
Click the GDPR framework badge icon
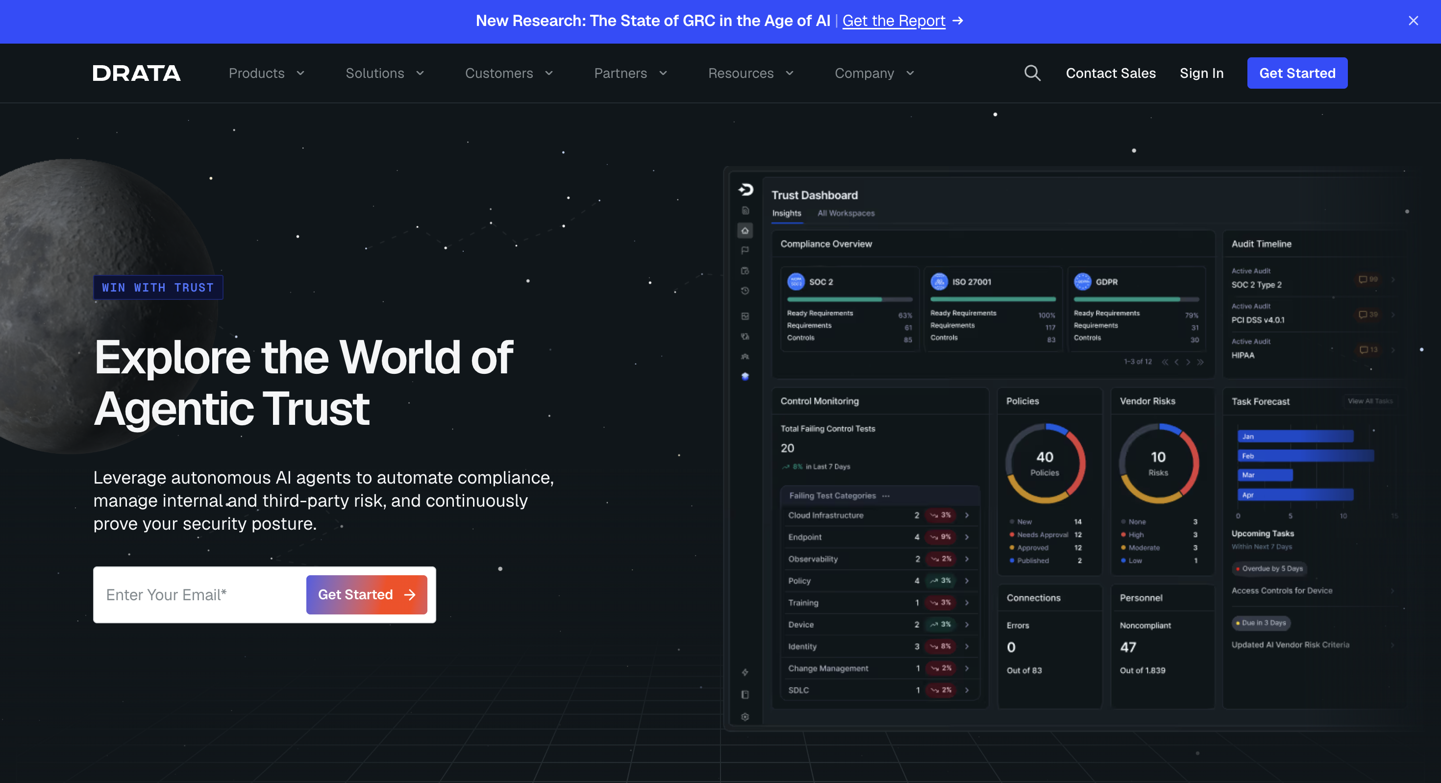click(1082, 281)
